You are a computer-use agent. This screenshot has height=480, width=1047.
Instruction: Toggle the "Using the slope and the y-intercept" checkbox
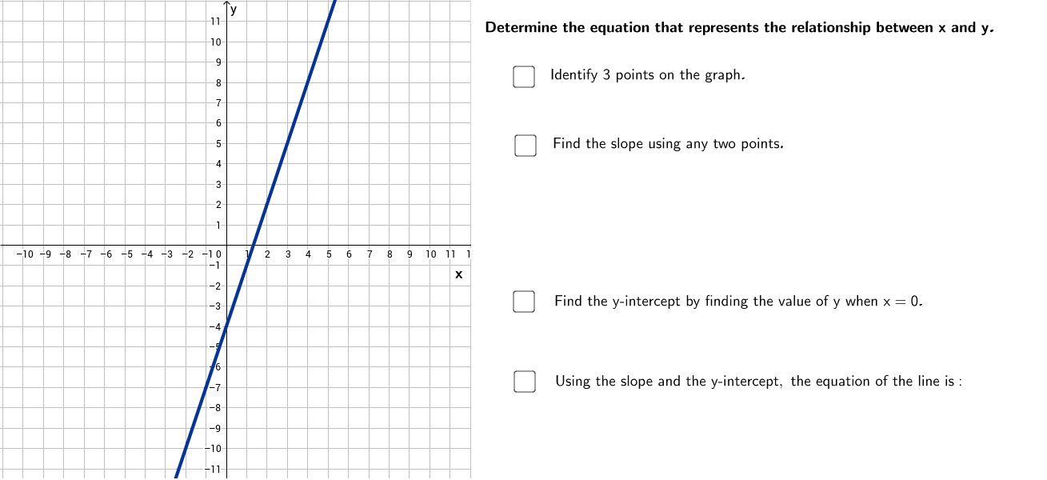[525, 382]
